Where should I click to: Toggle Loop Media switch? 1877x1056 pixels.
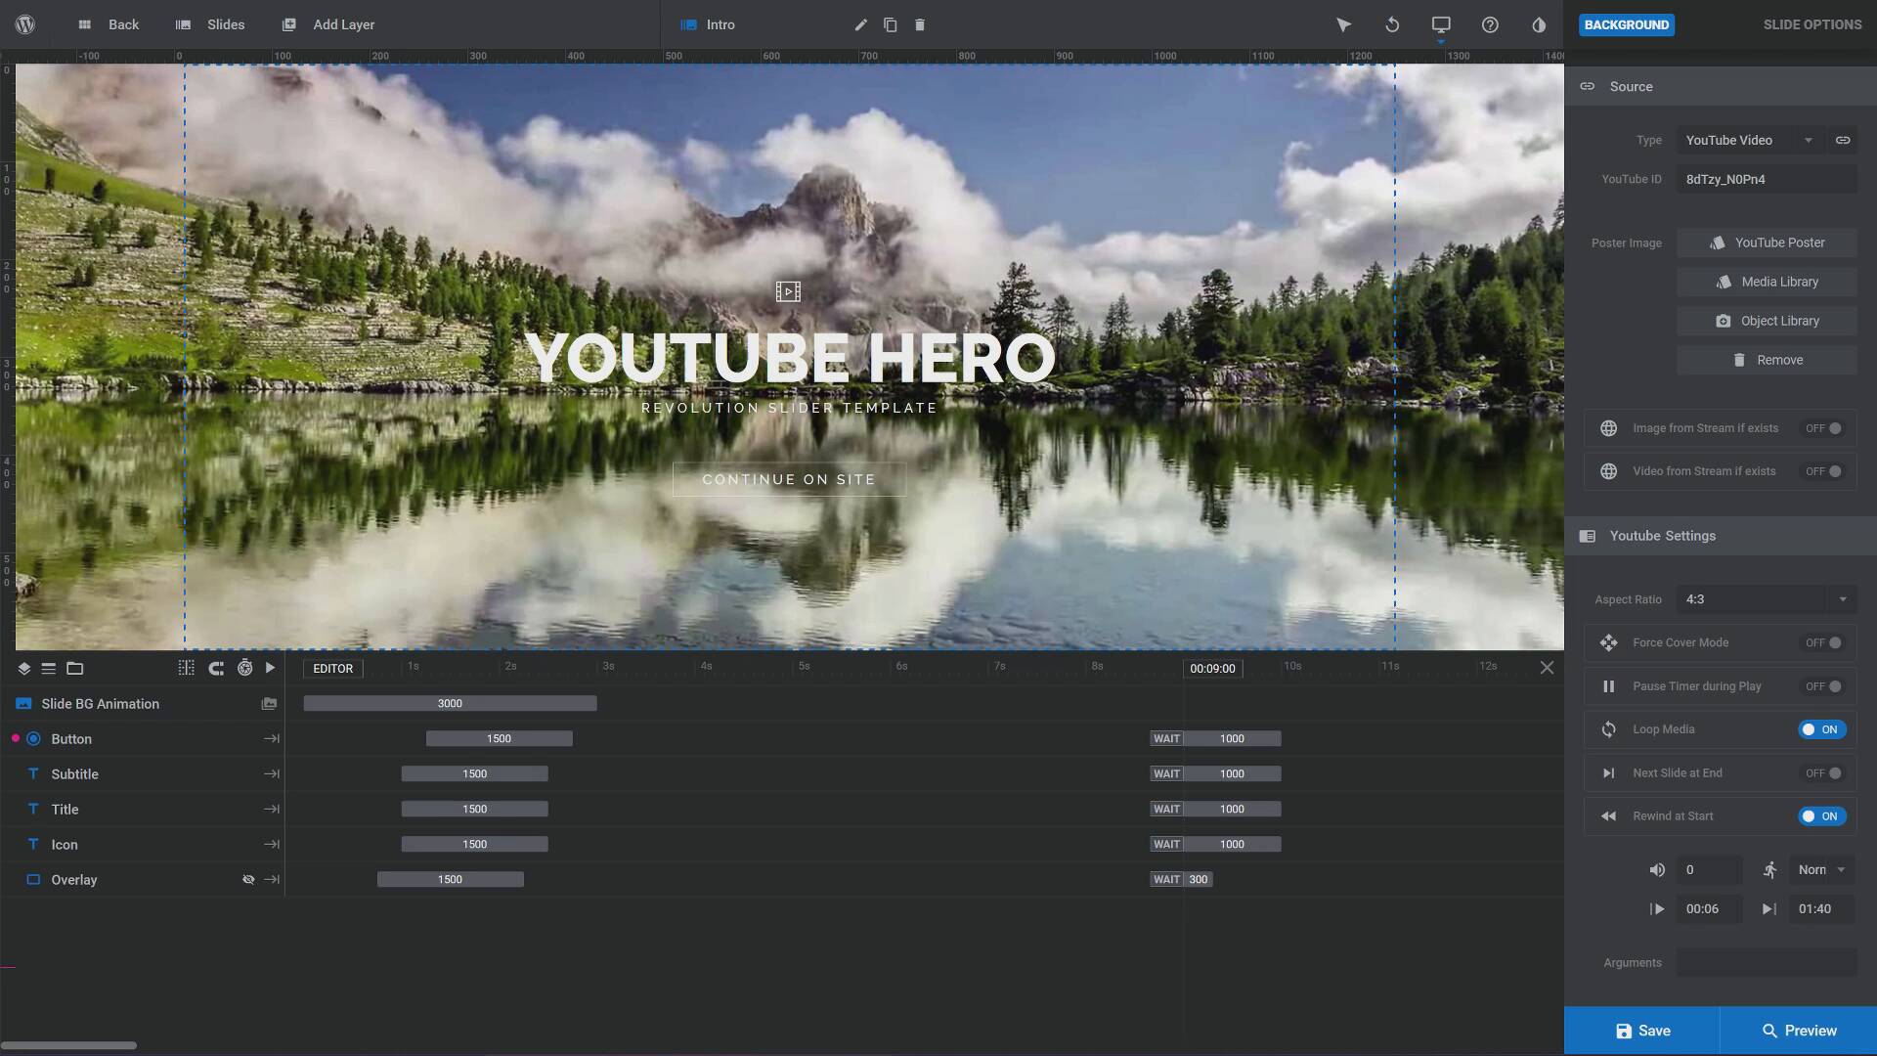point(1821,729)
